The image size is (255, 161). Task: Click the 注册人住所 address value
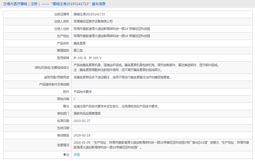112,29
